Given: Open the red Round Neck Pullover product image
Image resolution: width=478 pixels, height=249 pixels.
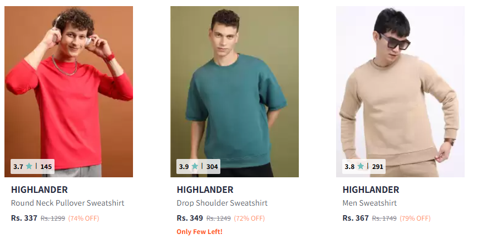Looking at the screenshot, I should pyautogui.click(x=68, y=92).
